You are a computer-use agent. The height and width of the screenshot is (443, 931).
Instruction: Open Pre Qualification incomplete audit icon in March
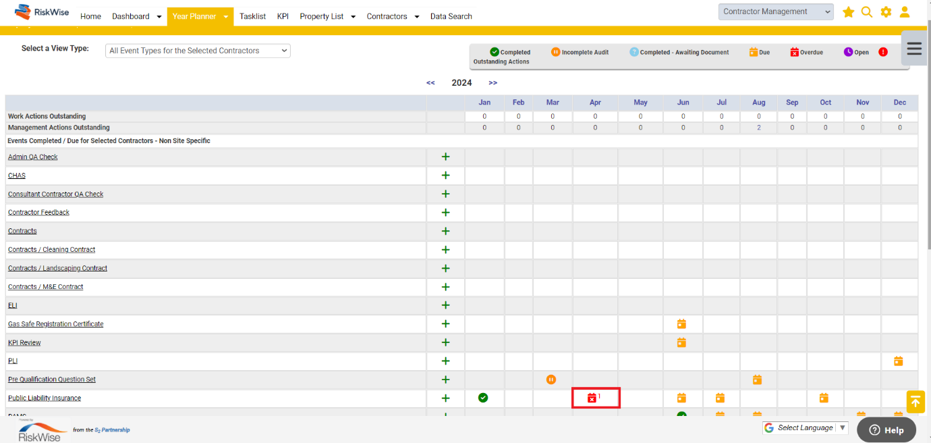click(x=551, y=380)
